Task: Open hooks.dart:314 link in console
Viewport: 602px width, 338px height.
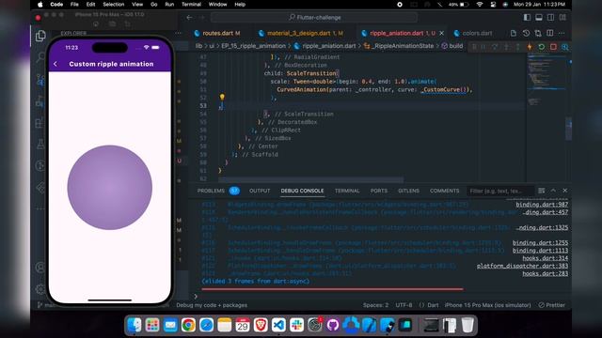Action: tap(546, 258)
